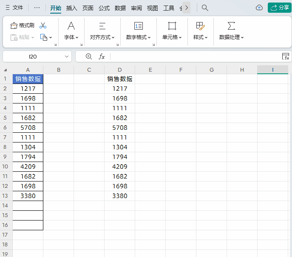This screenshot has width=292, height=257.
Task: Switch to the 页面 tab
Action: point(88,8)
